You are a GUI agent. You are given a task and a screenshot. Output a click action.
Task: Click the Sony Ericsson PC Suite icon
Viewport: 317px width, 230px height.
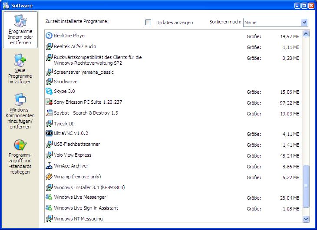pyautogui.click(x=49, y=102)
